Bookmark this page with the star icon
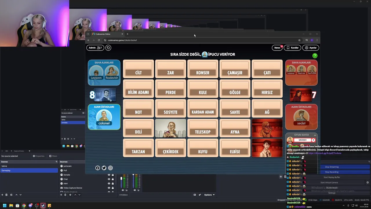The width and height of the screenshot is (371, 209). coord(299,40)
